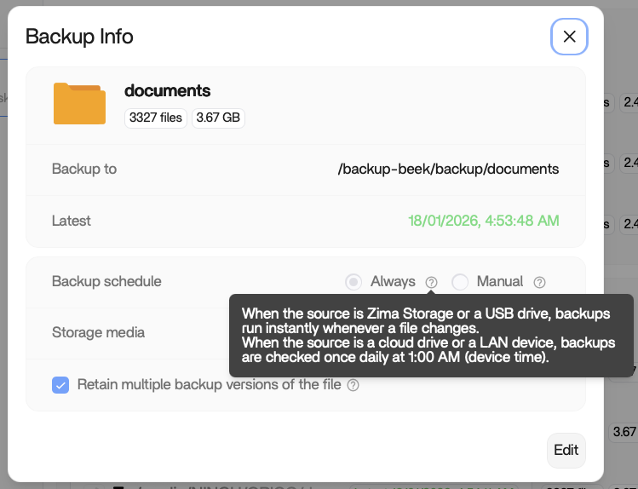Screen dimensions: 638x489
Task: Click the Backup Info dialog title
Action: pos(79,36)
